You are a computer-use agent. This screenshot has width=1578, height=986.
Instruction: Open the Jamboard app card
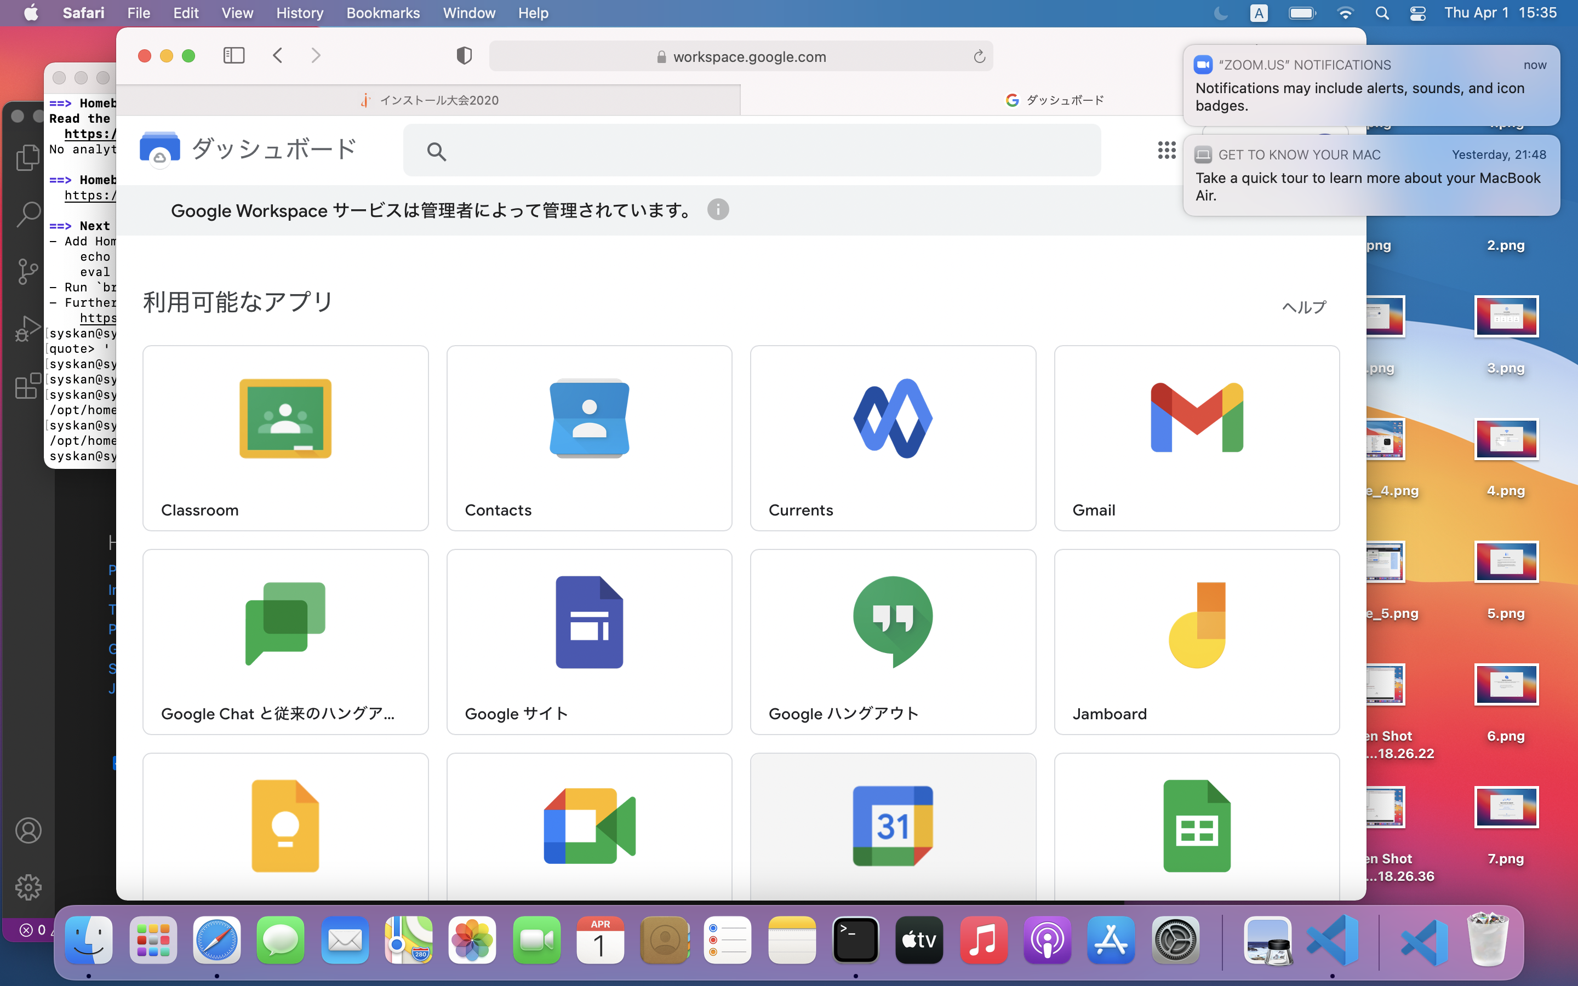pos(1196,641)
